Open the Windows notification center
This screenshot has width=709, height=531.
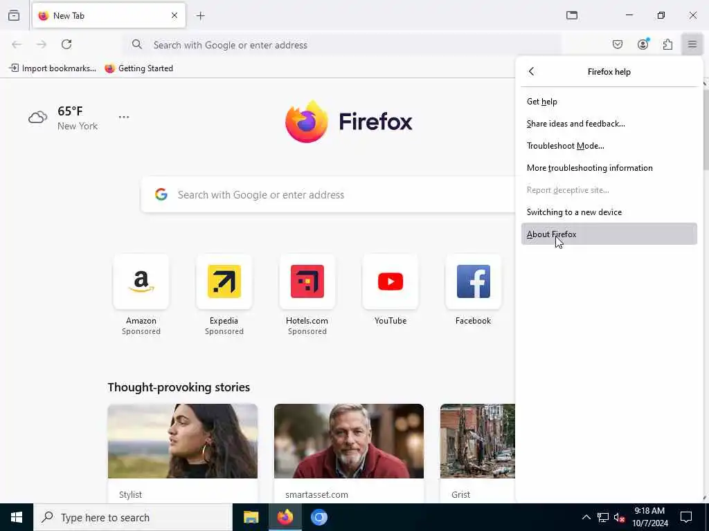click(x=686, y=517)
